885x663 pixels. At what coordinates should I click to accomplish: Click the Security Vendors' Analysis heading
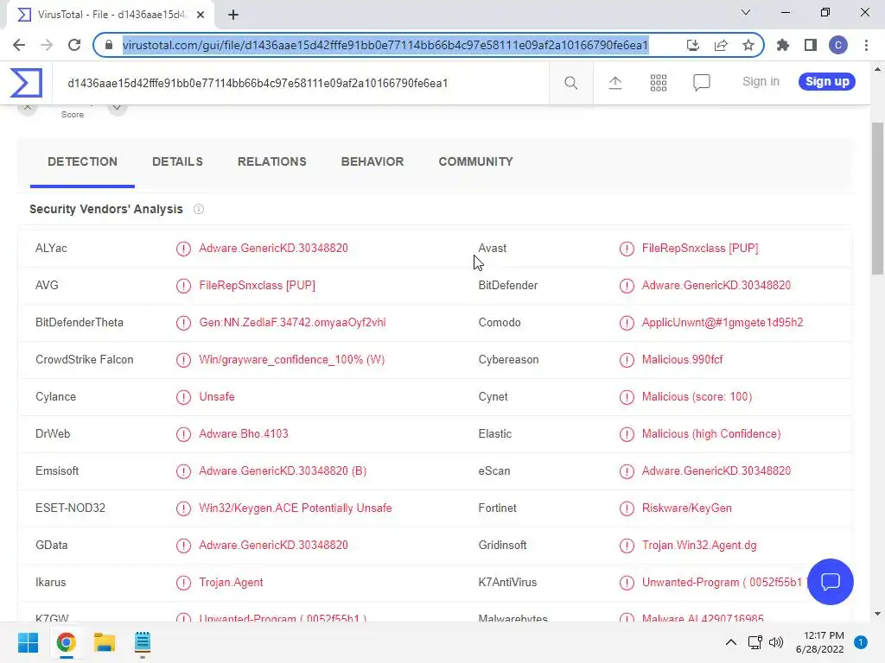(x=106, y=209)
